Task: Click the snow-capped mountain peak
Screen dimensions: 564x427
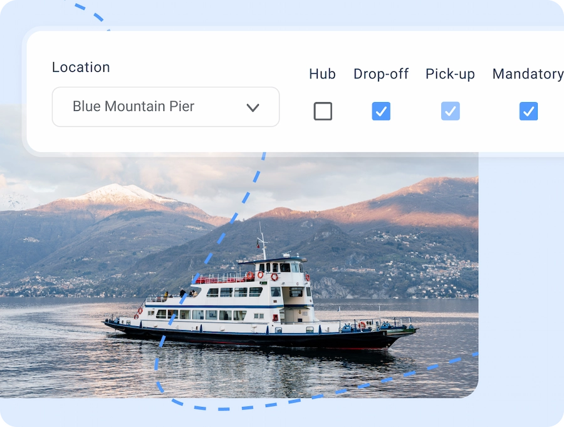Action: click(115, 191)
